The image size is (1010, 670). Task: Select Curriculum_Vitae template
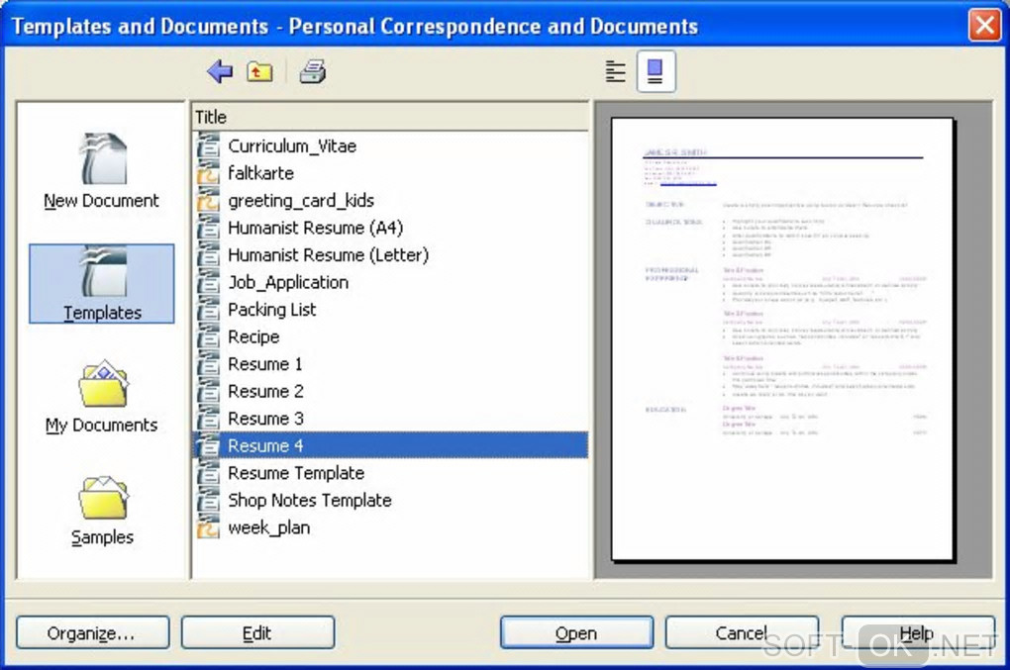pos(390,146)
